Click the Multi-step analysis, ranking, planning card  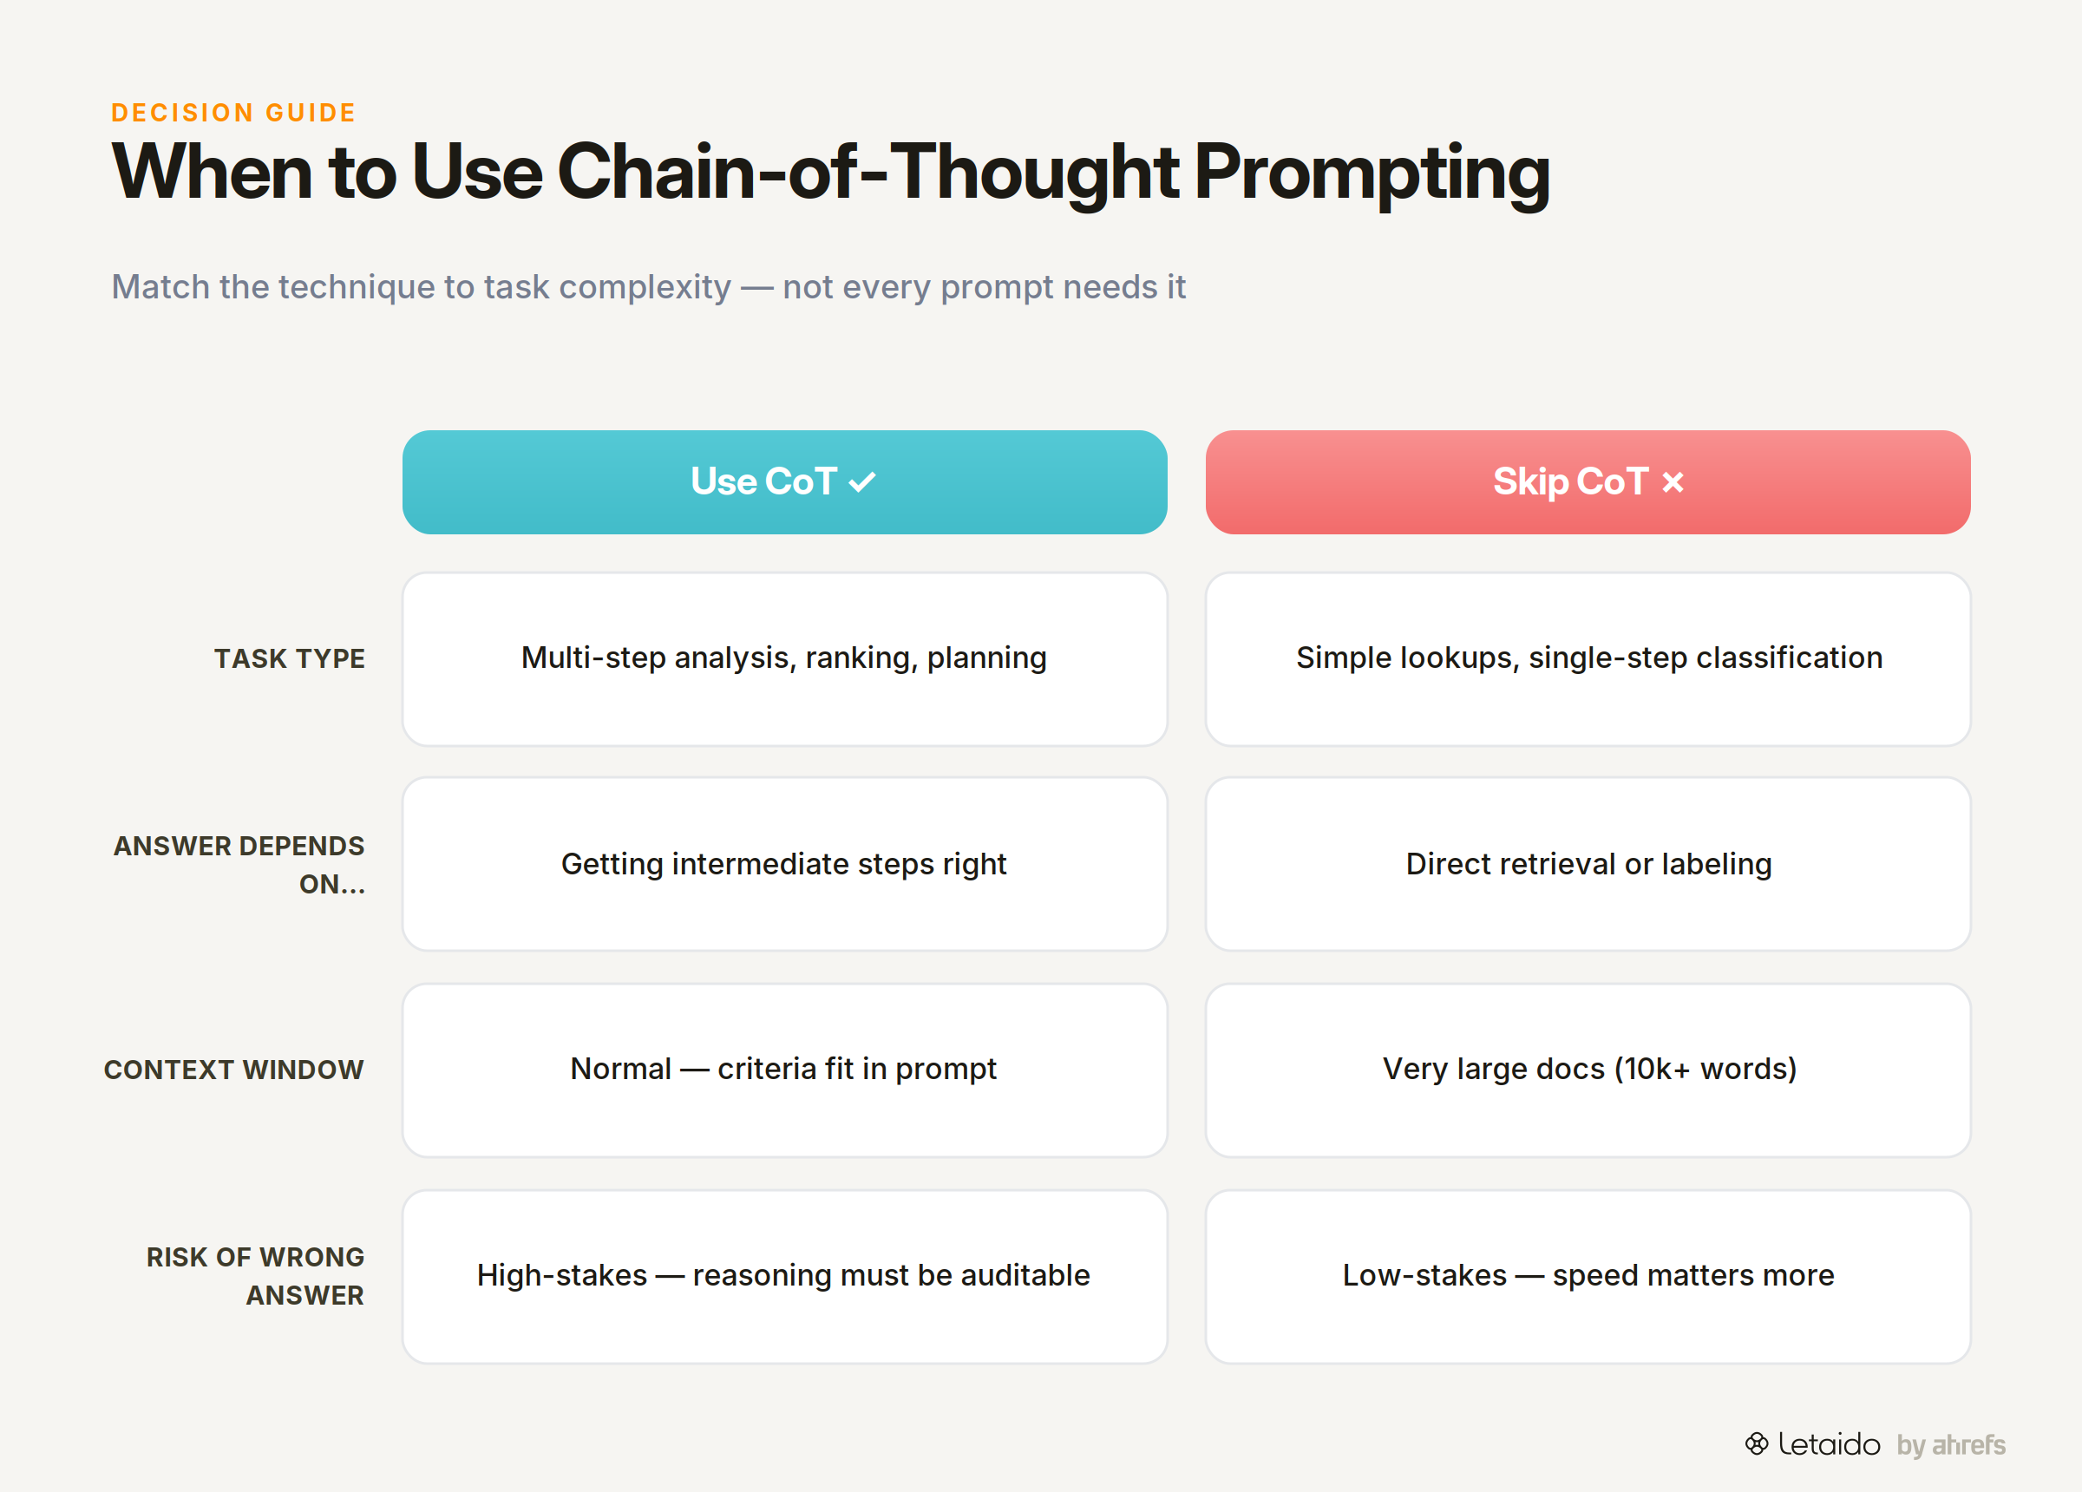785,659
